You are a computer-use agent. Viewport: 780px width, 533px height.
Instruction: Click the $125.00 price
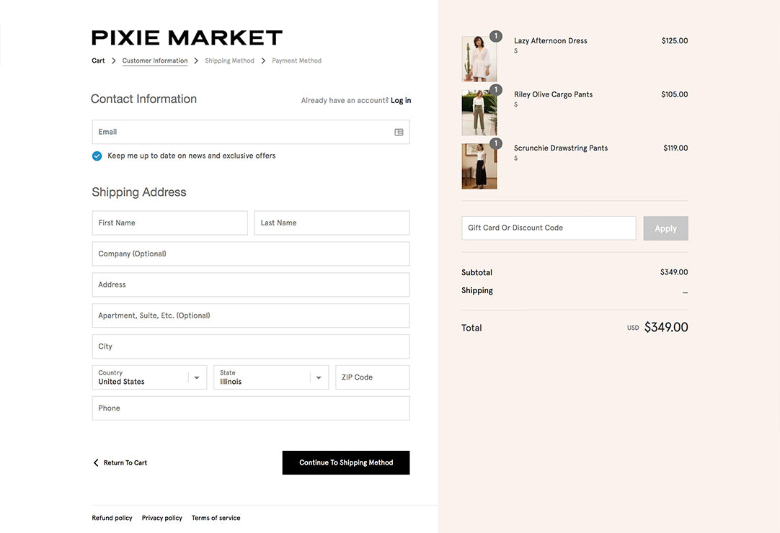point(675,41)
